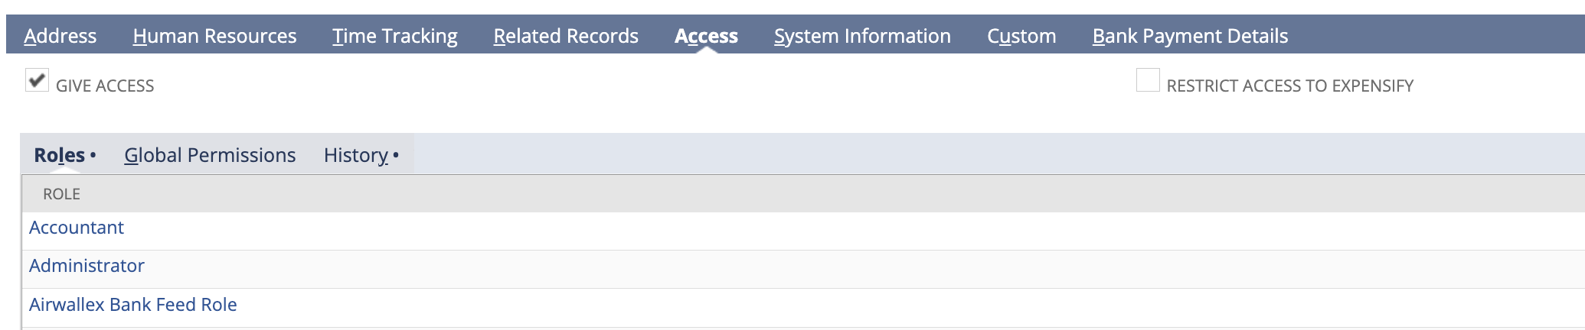Switch to Human Resources tab

tap(214, 36)
